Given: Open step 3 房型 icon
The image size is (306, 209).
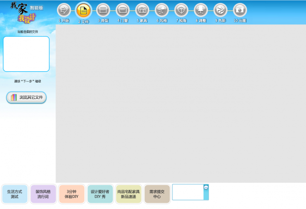Looking at the screenshot, I should point(103,10).
